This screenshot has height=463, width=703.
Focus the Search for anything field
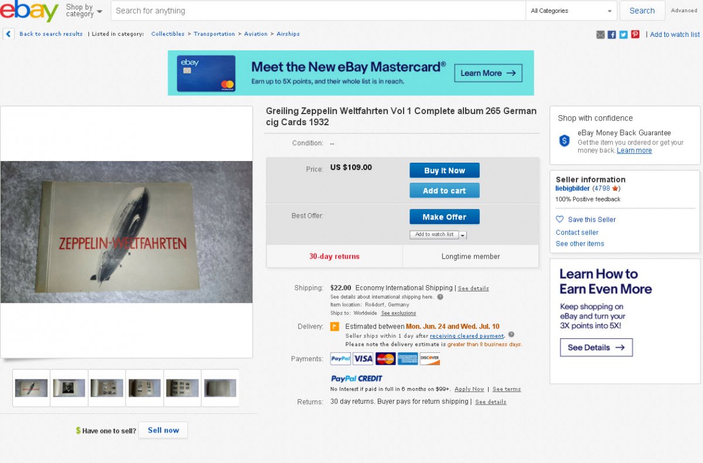tap(318, 11)
